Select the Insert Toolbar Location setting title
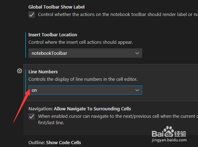Viewport: 198px width, 147px height. tap(53, 35)
